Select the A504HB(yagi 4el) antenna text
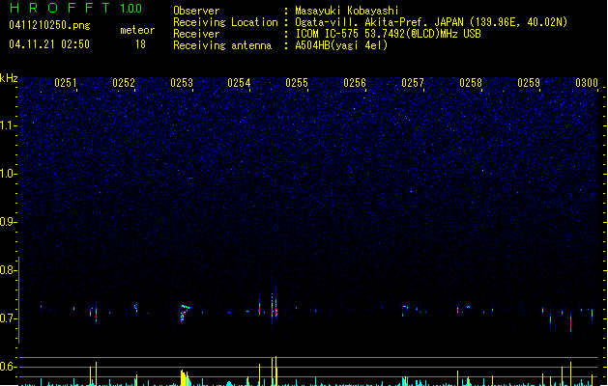 coord(341,45)
